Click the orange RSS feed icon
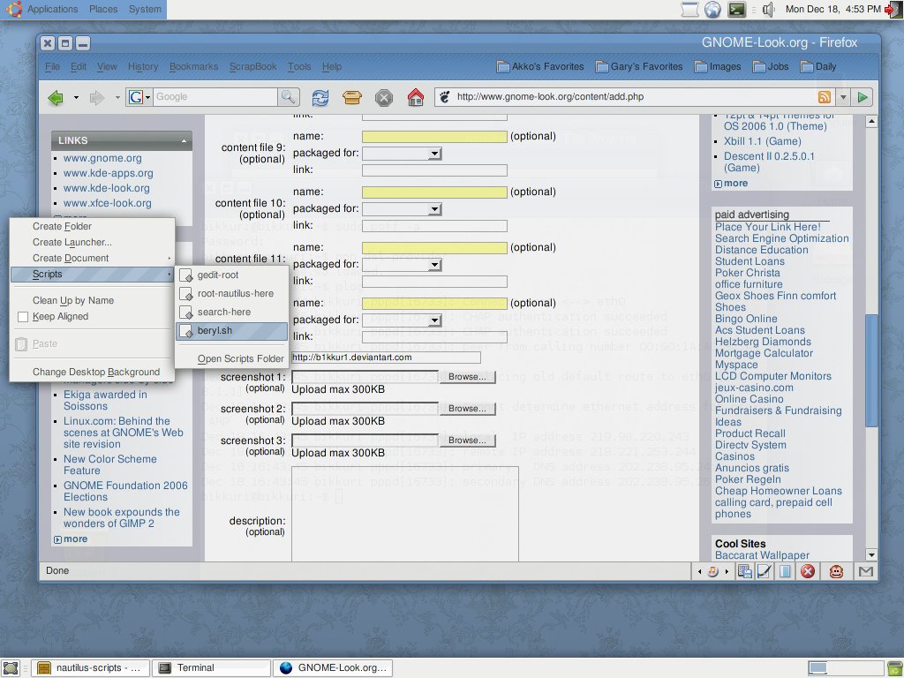The width and height of the screenshot is (904, 678). click(825, 97)
